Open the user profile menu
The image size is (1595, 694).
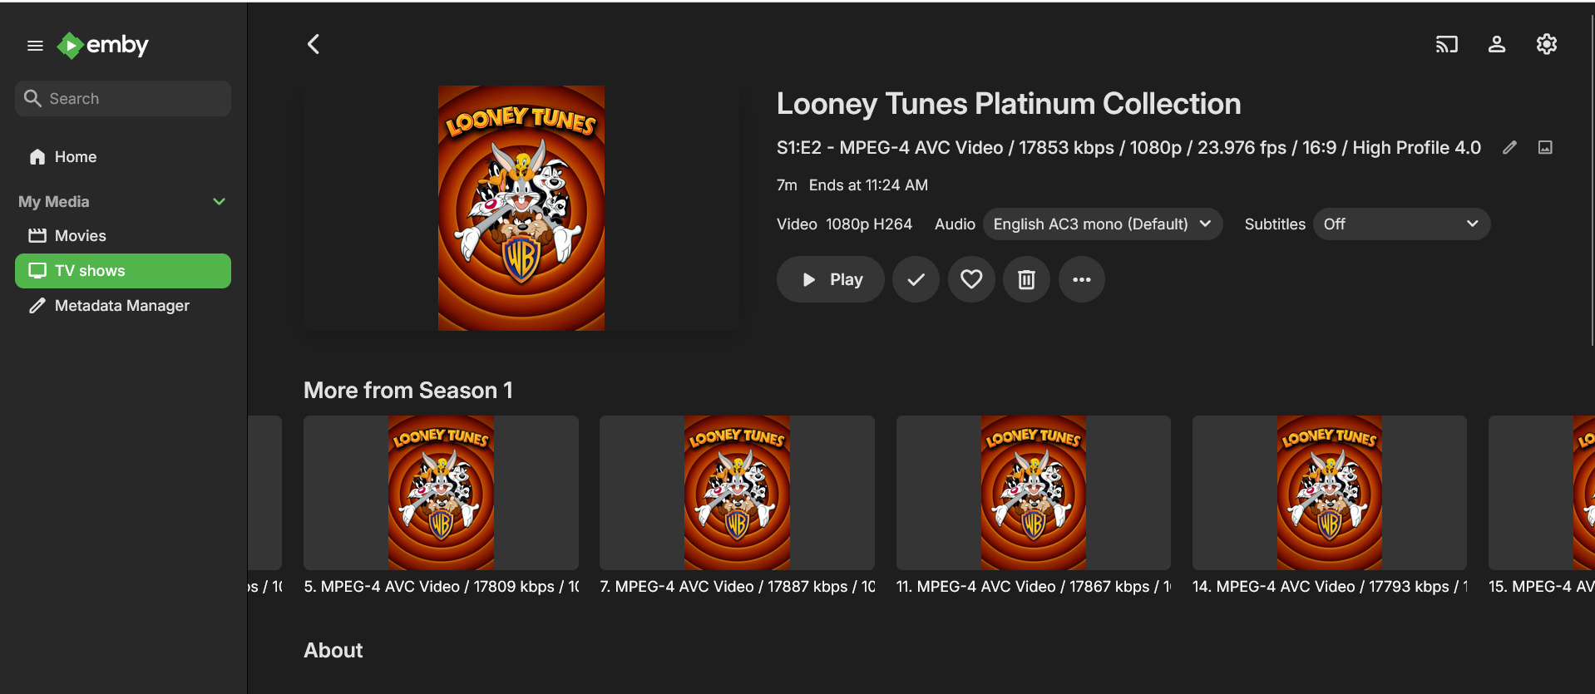(1497, 44)
